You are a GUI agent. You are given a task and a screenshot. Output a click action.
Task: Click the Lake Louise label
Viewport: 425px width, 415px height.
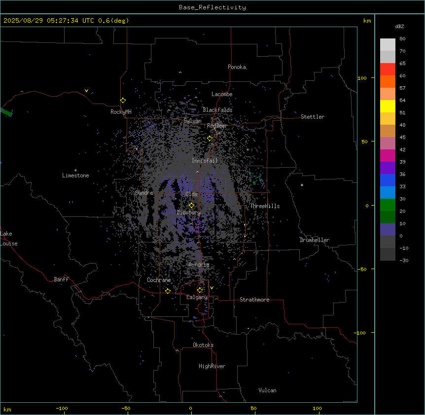[x=9, y=239]
